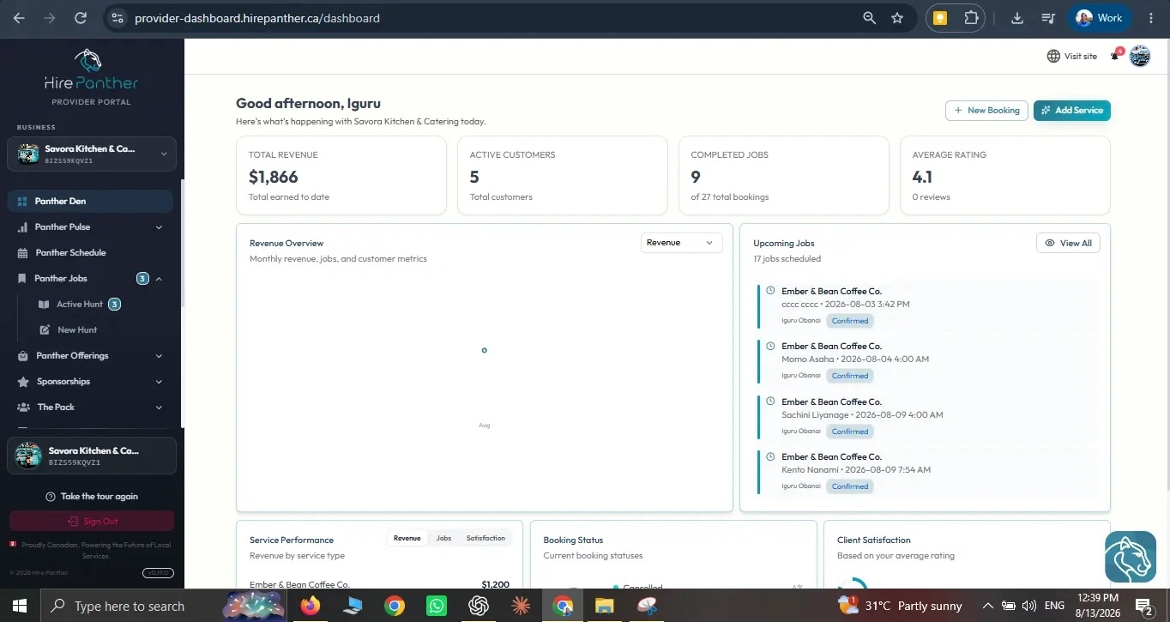The image size is (1170, 622).
Task: Click the Panther Offerings tag icon
Action: (x=22, y=356)
